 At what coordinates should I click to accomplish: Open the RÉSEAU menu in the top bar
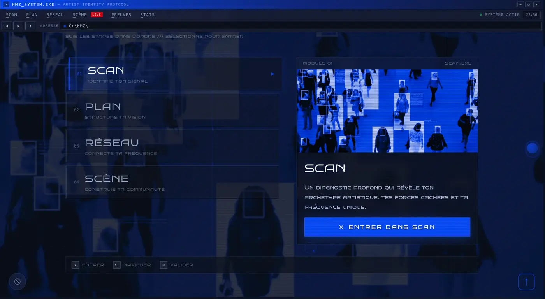point(55,15)
